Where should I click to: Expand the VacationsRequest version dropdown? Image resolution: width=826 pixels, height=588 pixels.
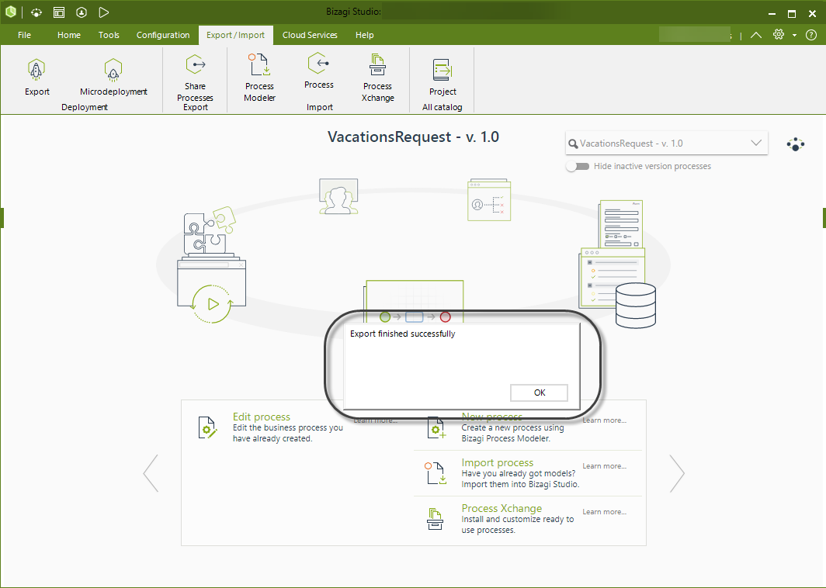(756, 144)
